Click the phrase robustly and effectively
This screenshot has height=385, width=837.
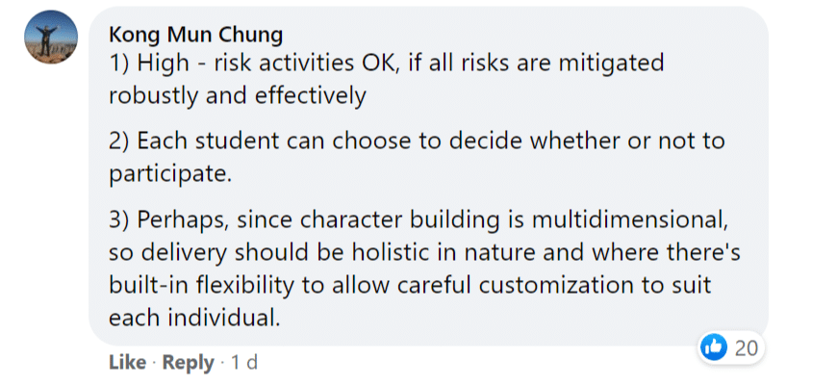pyautogui.click(x=238, y=96)
